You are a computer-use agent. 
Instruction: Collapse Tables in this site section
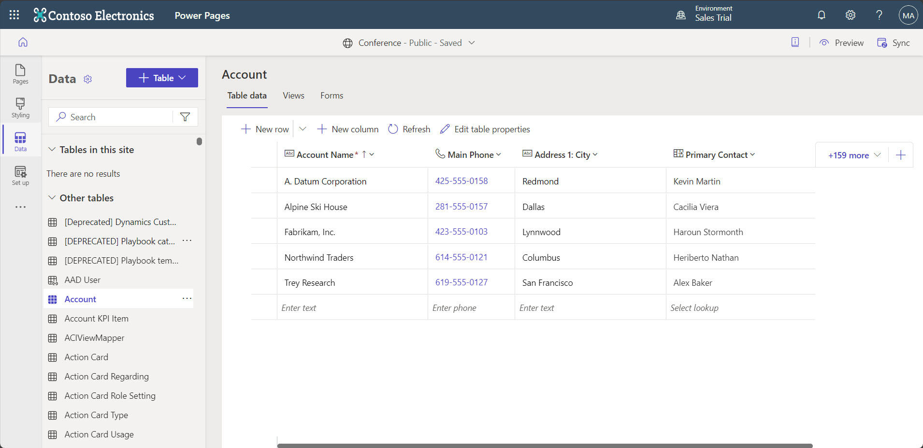(52, 150)
